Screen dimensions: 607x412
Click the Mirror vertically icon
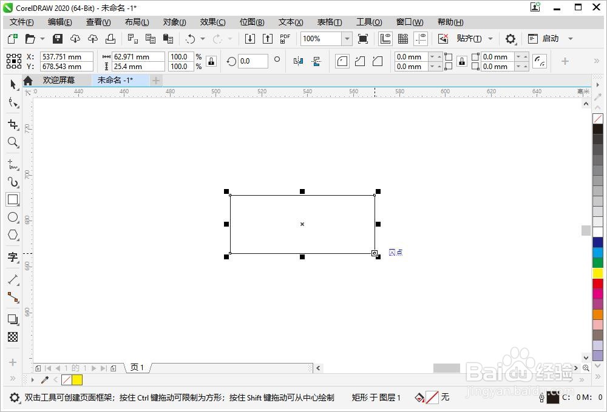point(316,61)
